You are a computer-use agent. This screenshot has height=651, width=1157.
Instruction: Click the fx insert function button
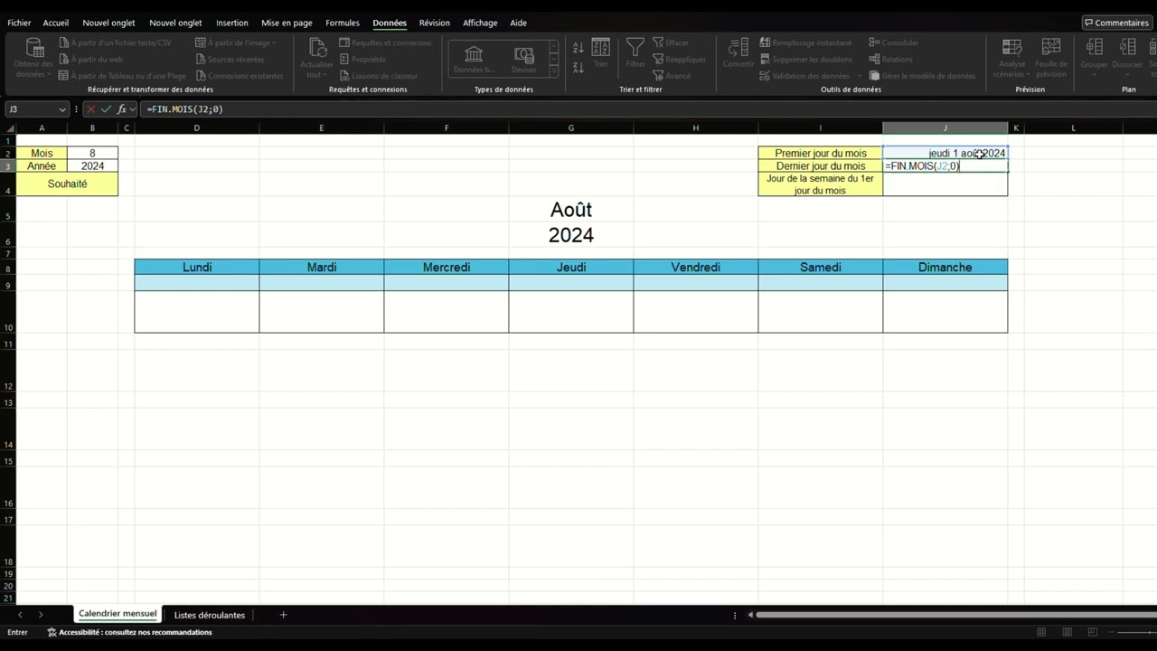point(121,109)
